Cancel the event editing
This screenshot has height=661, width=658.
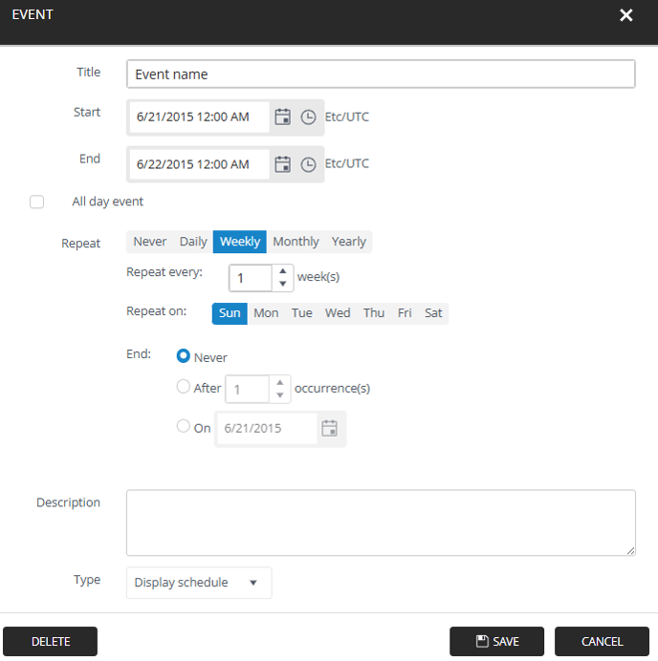(602, 641)
